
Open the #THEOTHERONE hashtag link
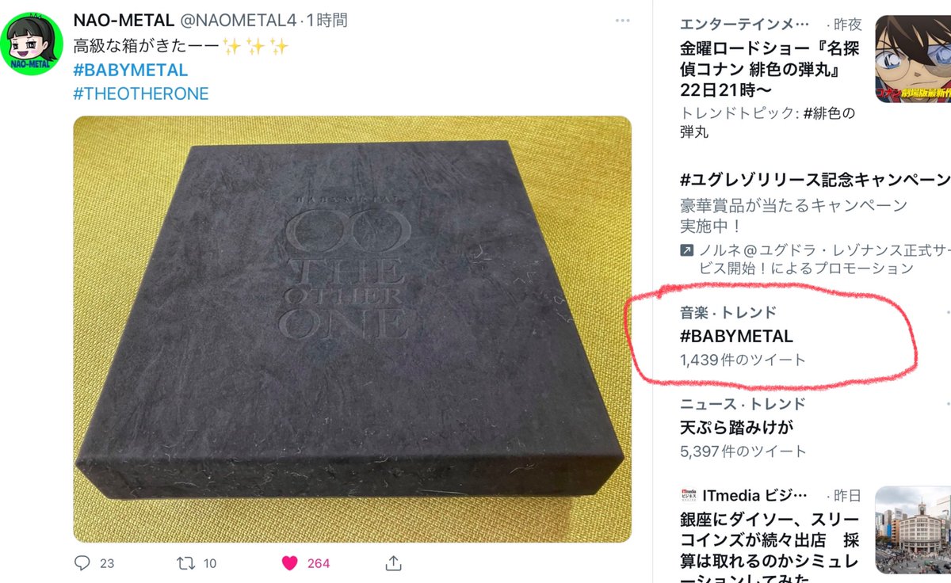coord(140,93)
